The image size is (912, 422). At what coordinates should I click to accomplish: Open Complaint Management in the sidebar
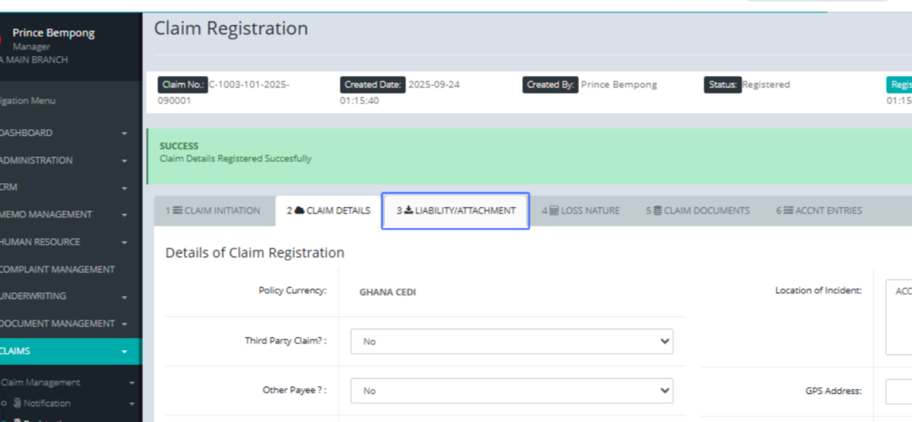point(57,269)
